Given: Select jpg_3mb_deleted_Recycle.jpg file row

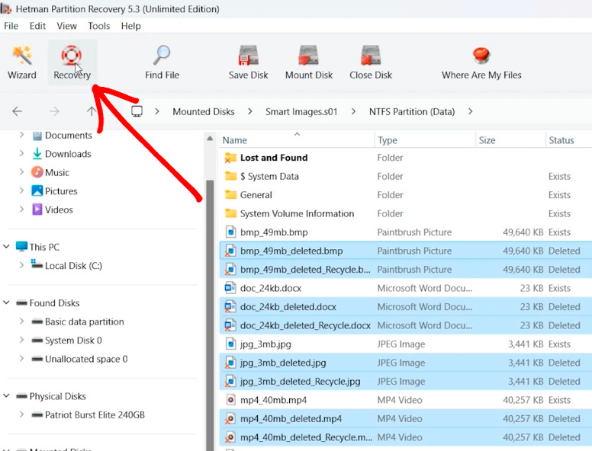Looking at the screenshot, I should coord(406,381).
